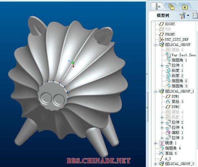Expand the 拉伸 2 extrude feature
198x167 pixels.
click(x=162, y=122)
